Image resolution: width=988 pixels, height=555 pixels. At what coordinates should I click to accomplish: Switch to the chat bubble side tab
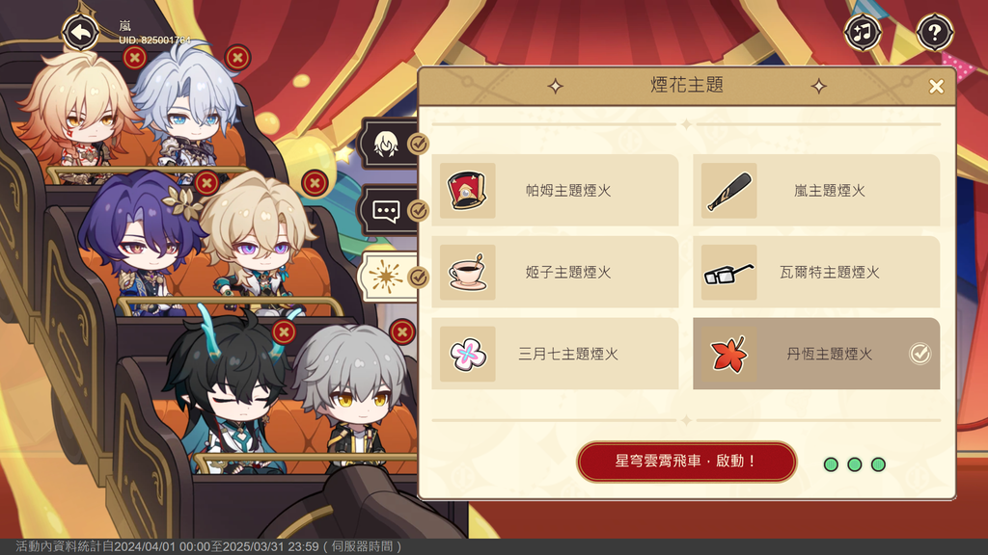click(390, 210)
